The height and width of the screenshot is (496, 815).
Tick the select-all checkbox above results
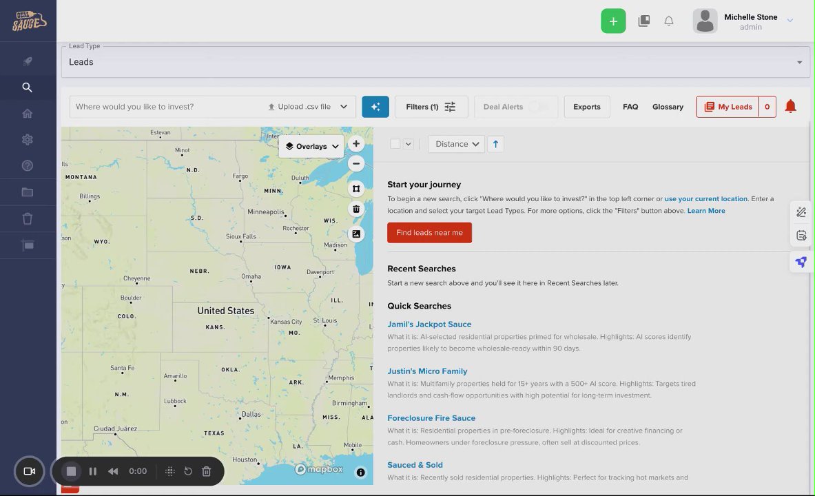pos(395,144)
